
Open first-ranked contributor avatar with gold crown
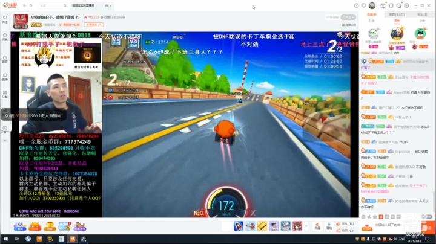[x=397, y=33]
